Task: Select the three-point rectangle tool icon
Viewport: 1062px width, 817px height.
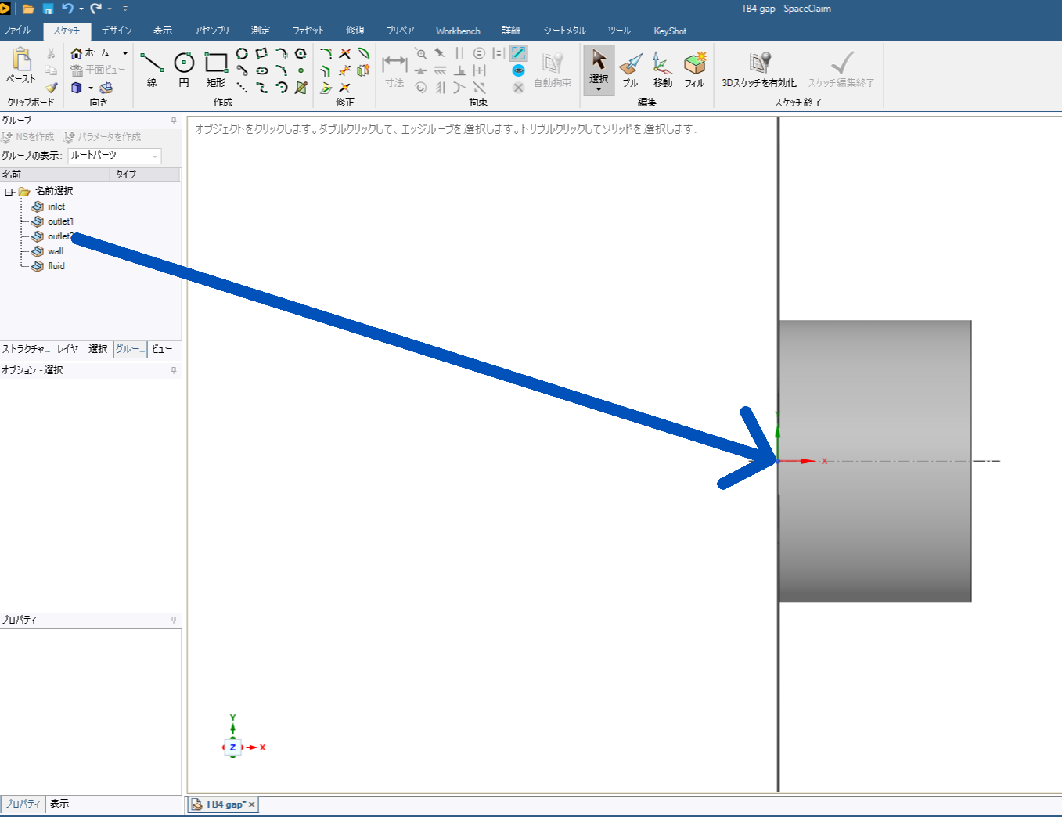Action: (261, 53)
